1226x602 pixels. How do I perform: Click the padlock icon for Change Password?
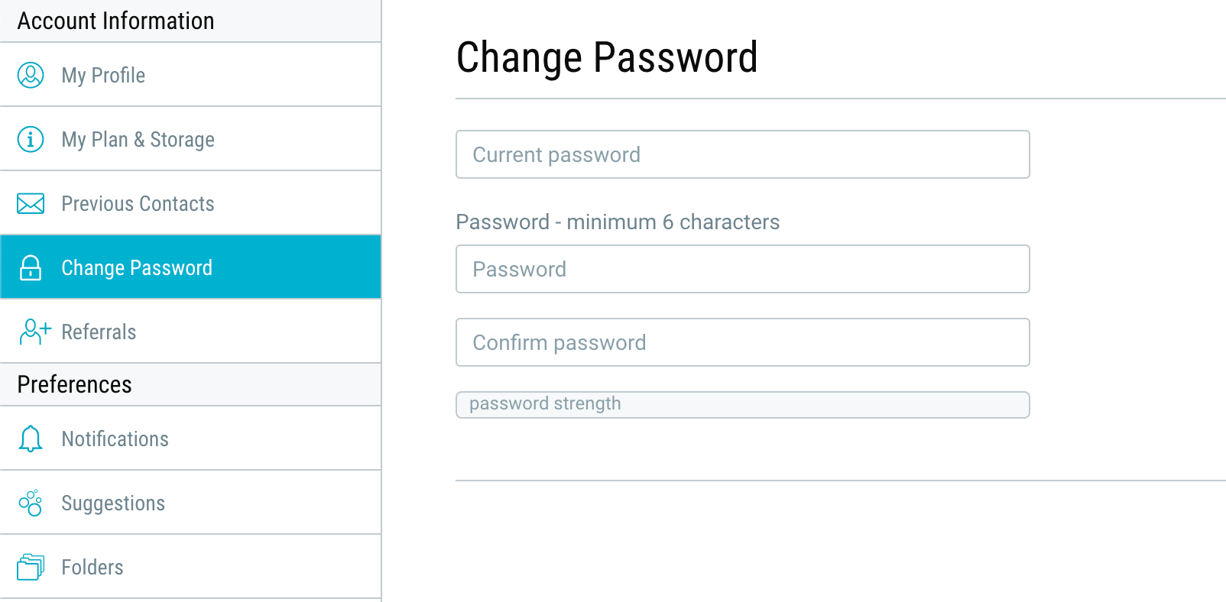click(x=31, y=267)
